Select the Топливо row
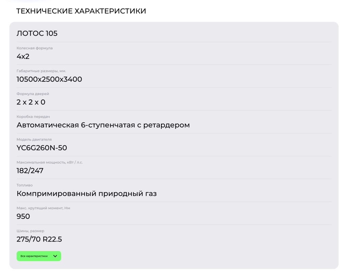348x271 pixels. point(23,185)
